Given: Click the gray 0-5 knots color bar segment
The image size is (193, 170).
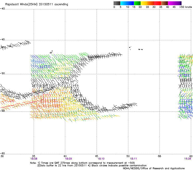Looking at the screenshot, I should click(117, 3).
